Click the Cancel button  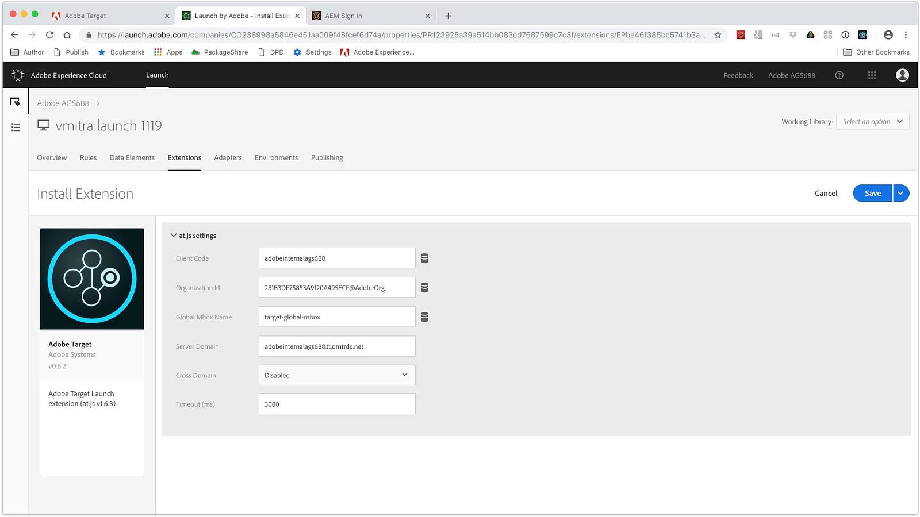click(826, 194)
